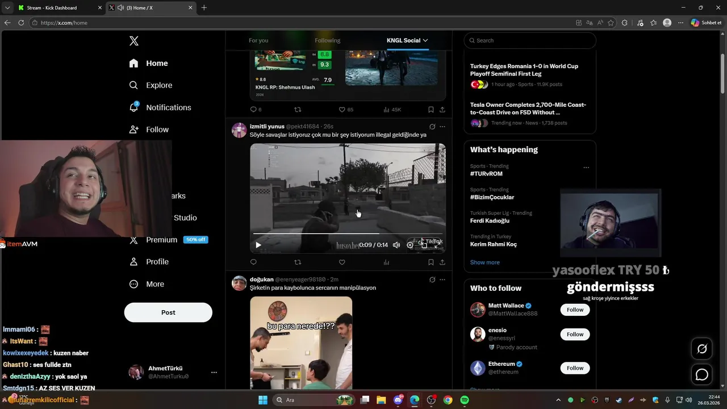This screenshot has height=409, width=727.
Task: Switch to the For you tab
Action: (x=258, y=40)
